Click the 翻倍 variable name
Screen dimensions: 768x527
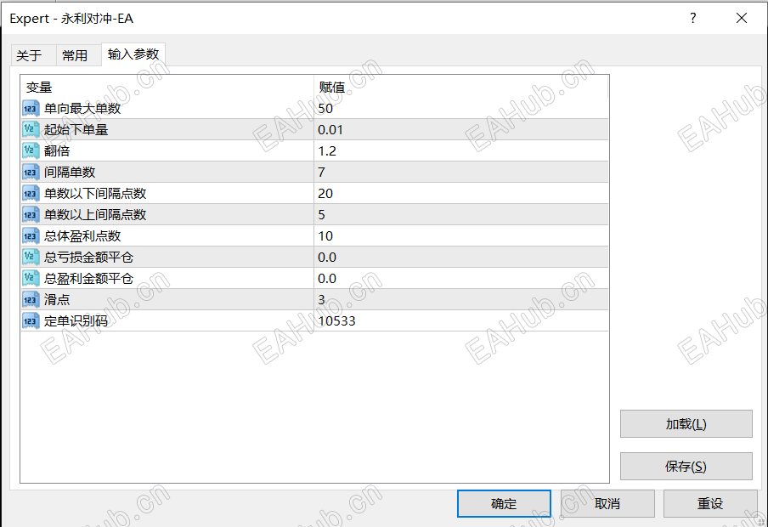[x=57, y=151]
